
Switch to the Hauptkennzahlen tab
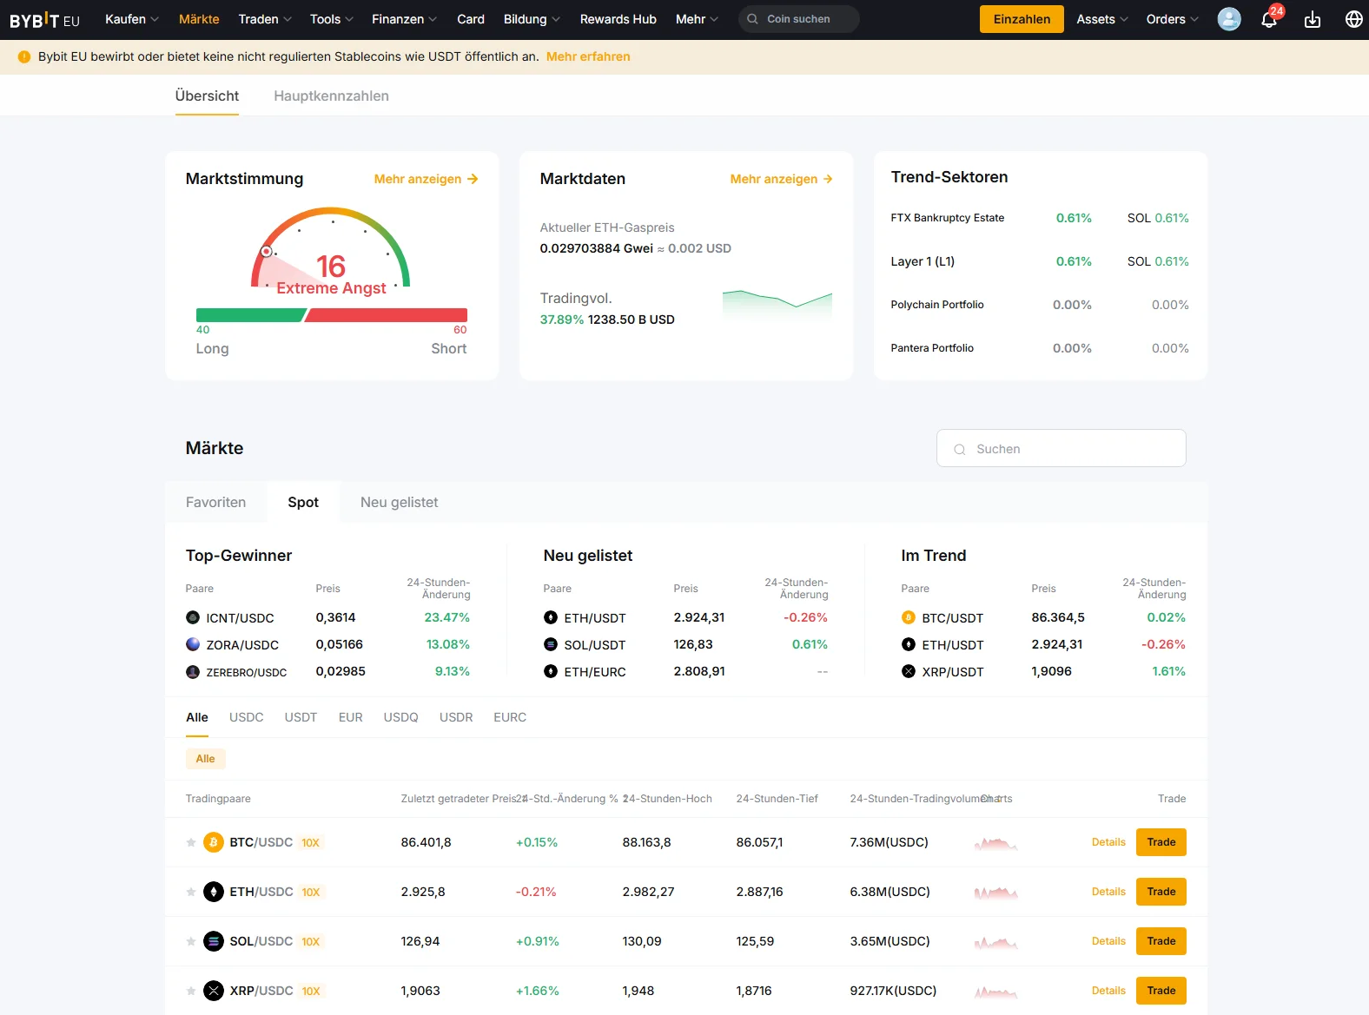[x=331, y=96]
